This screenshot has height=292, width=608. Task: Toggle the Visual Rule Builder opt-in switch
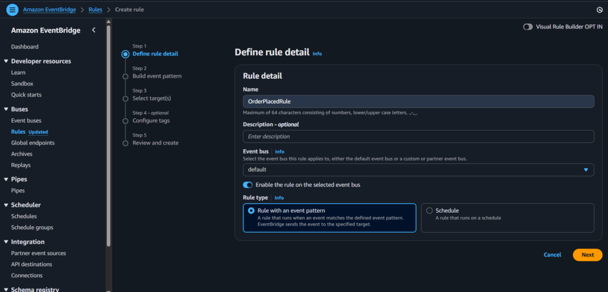[527, 27]
